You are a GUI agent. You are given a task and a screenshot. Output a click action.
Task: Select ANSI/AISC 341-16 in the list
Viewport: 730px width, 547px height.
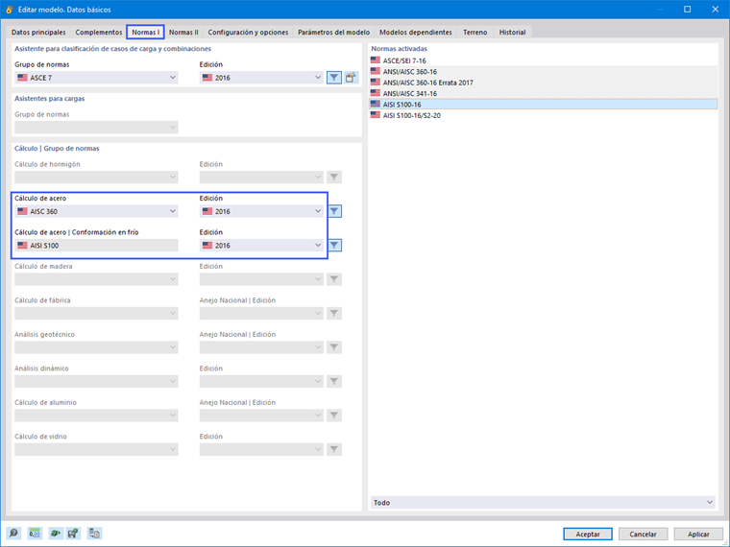[543, 93]
